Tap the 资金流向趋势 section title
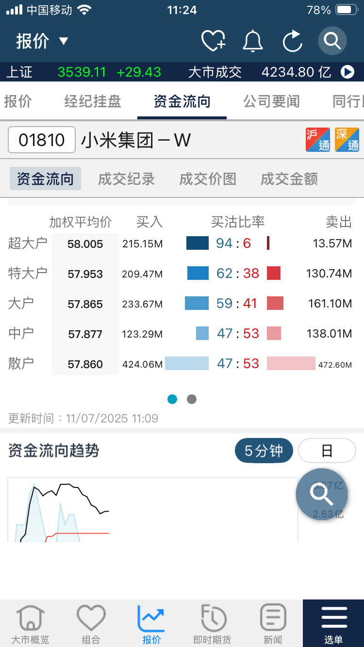Screen dimensions: 364x647 pos(53,451)
